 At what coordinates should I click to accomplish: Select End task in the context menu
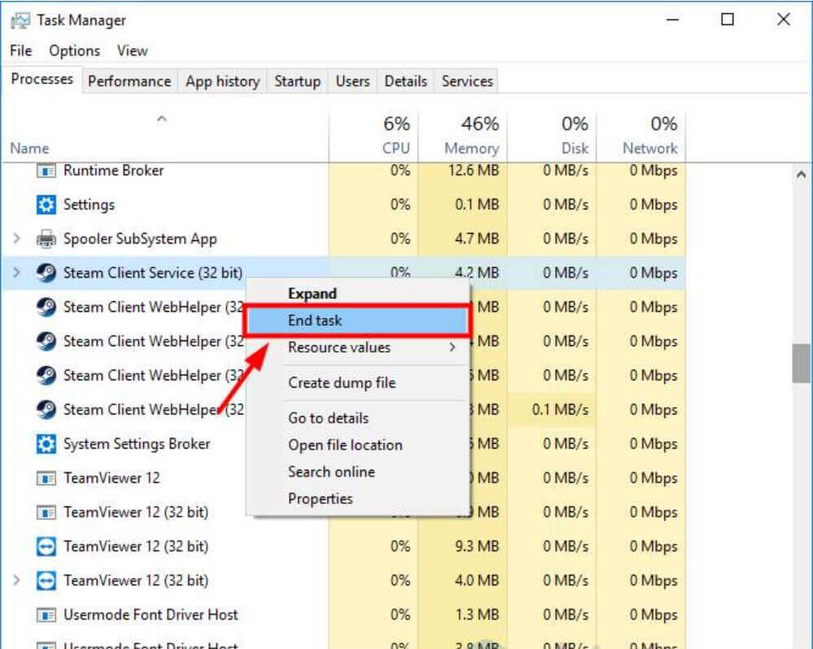coord(357,321)
